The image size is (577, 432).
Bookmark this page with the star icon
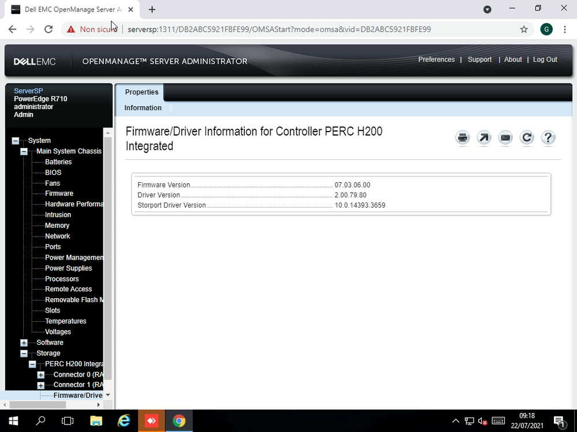click(x=524, y=29)
